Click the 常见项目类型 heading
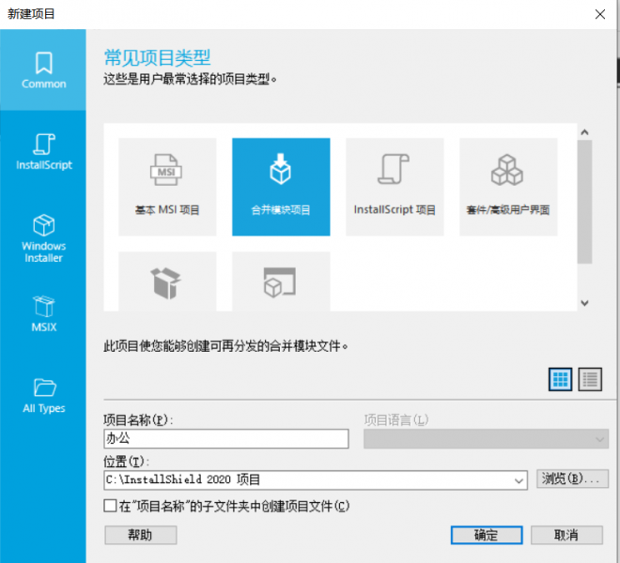620x563 pixels. (x=157, y=57)
